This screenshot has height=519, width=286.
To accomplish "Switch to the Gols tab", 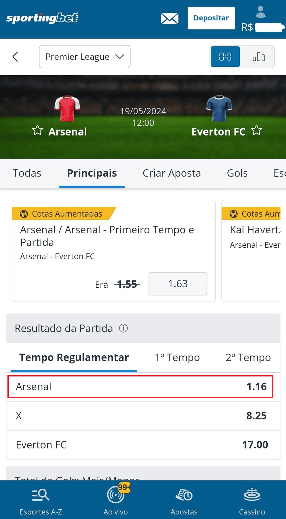I will [237, 173].
